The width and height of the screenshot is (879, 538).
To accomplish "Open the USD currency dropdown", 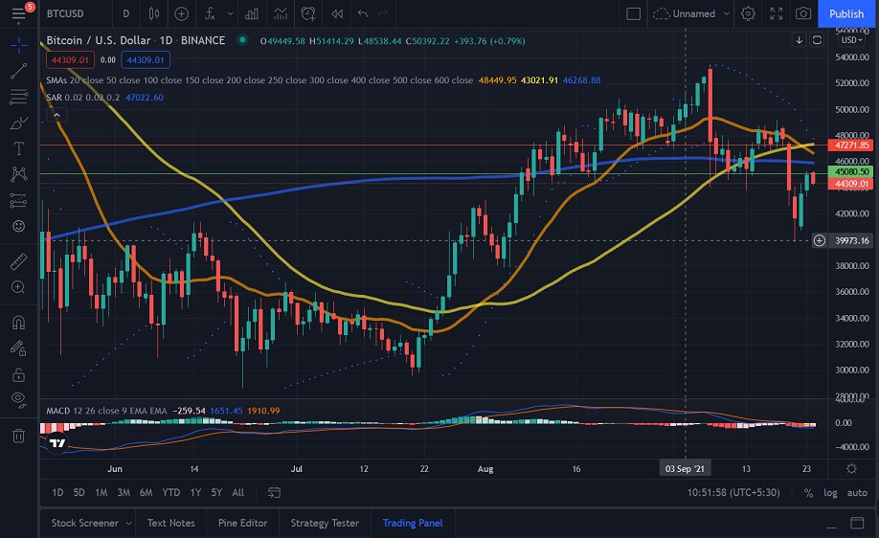I will click(849, 40).
